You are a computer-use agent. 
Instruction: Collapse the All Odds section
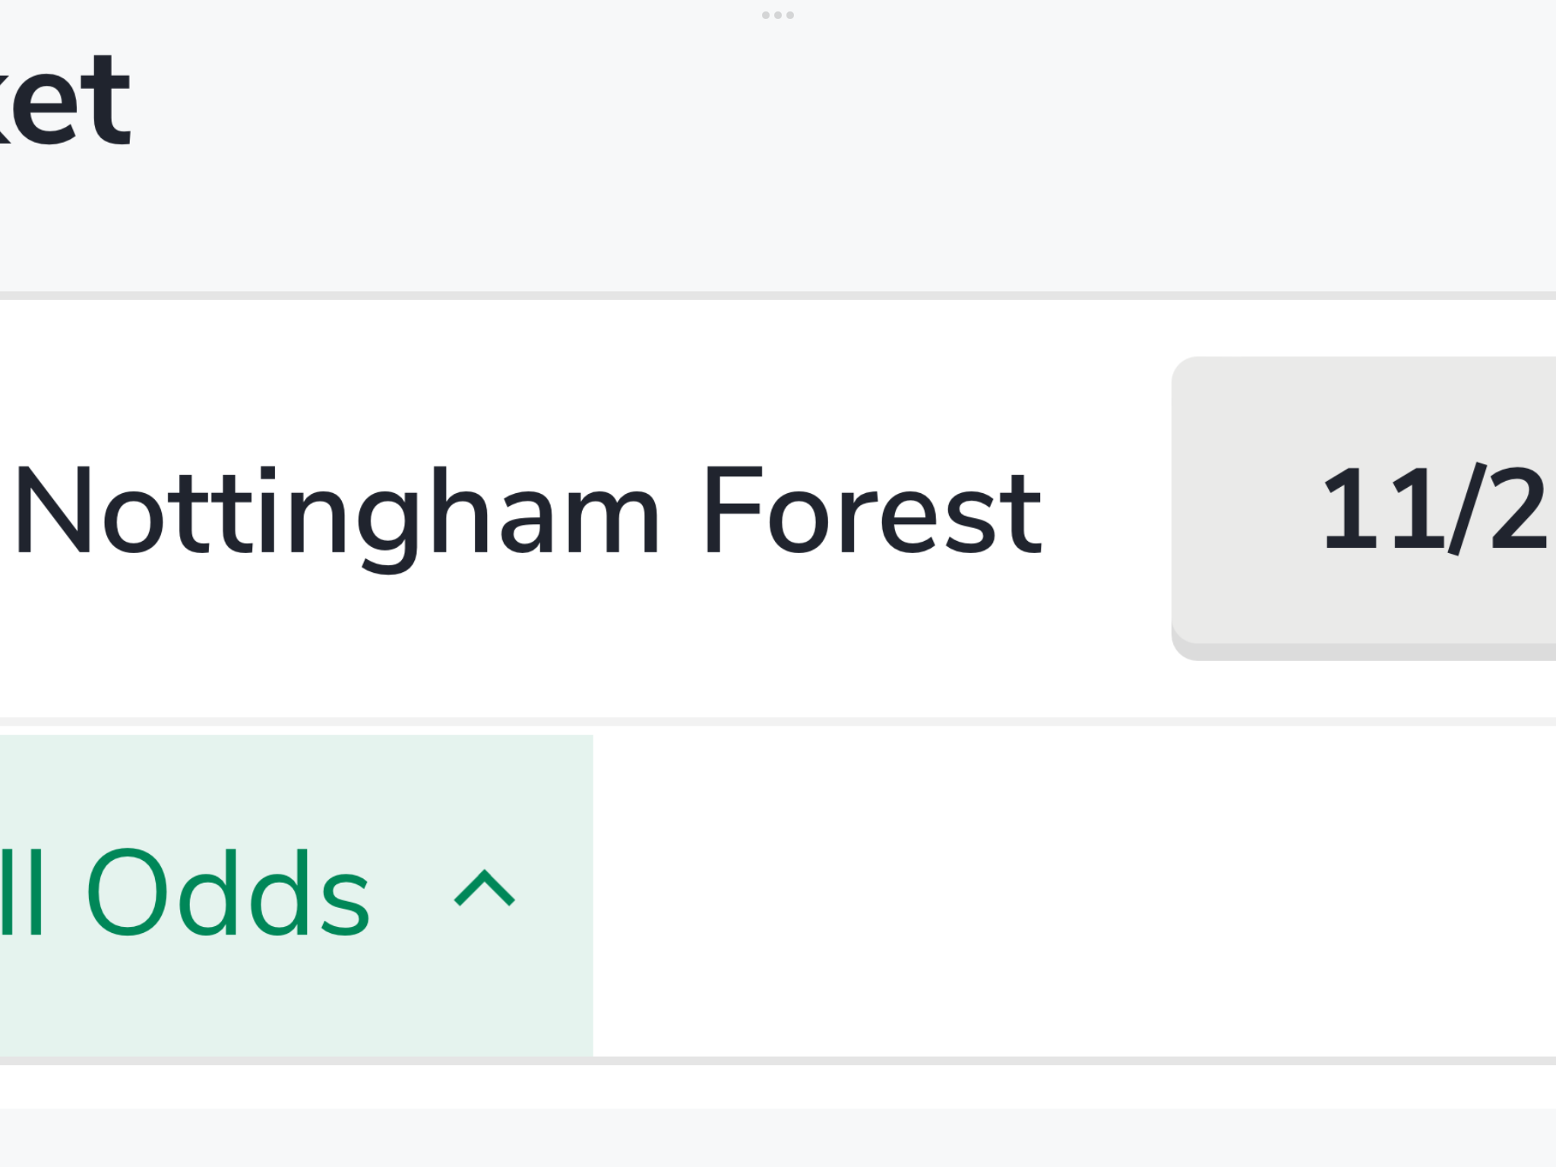[x=296, y=895]
